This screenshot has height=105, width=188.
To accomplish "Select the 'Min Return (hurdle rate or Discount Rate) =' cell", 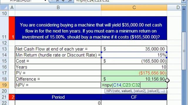I will pos(58,55).
